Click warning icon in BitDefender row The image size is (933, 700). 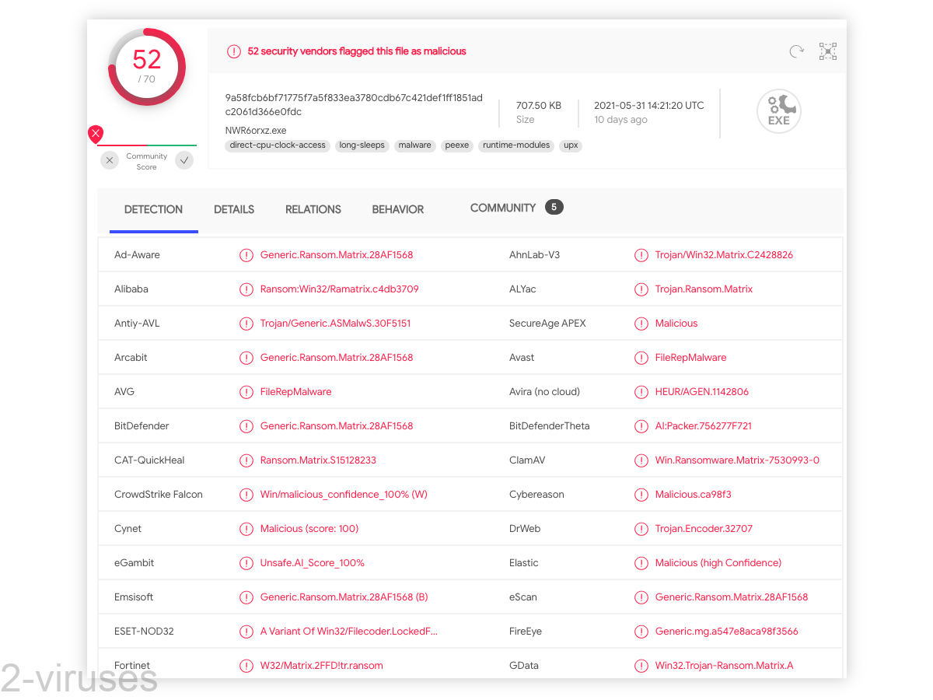[x=246, y=426]
